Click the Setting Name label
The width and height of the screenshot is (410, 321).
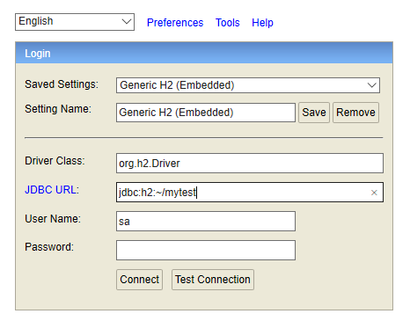tap(58, 109)
